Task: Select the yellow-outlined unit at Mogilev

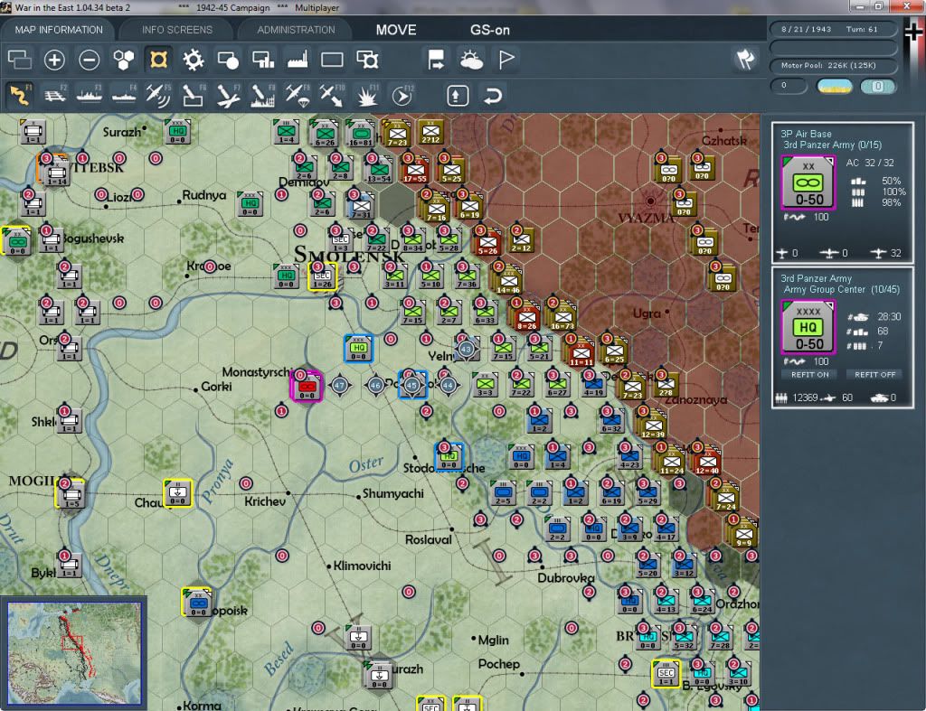Action: tap(71, 494)
